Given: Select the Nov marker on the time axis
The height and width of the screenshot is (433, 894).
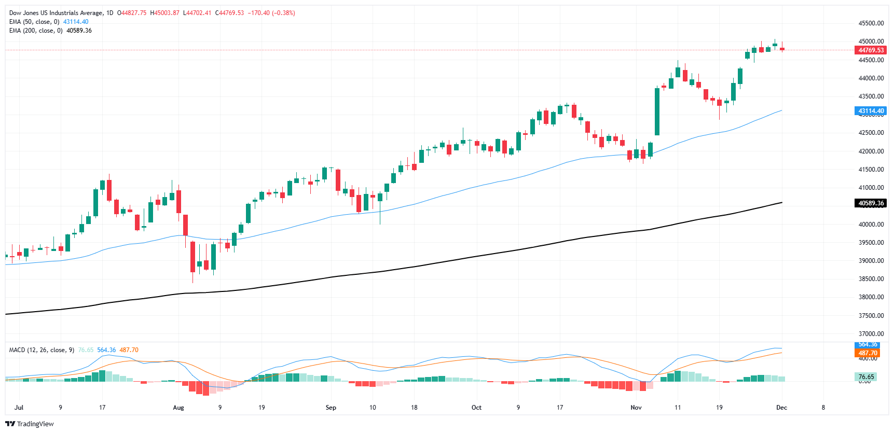Looking at the screenshot, I should (636, 408).
